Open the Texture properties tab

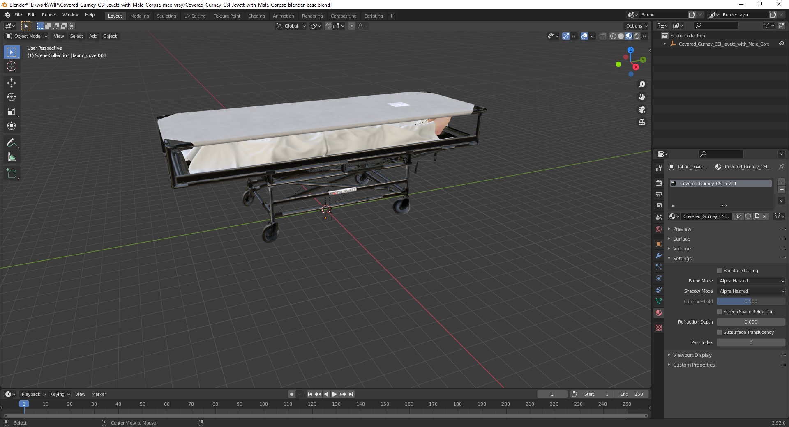click(x=659, y=328)
